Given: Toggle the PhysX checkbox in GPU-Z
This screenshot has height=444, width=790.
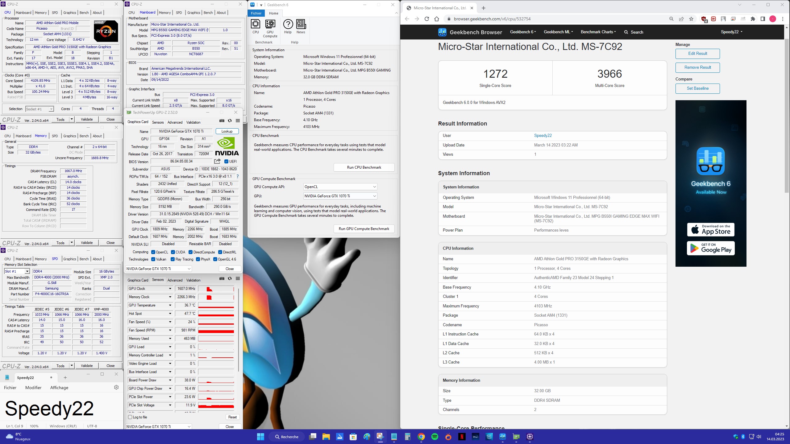Looking at the screenshot, I should [x=198, y=259].
